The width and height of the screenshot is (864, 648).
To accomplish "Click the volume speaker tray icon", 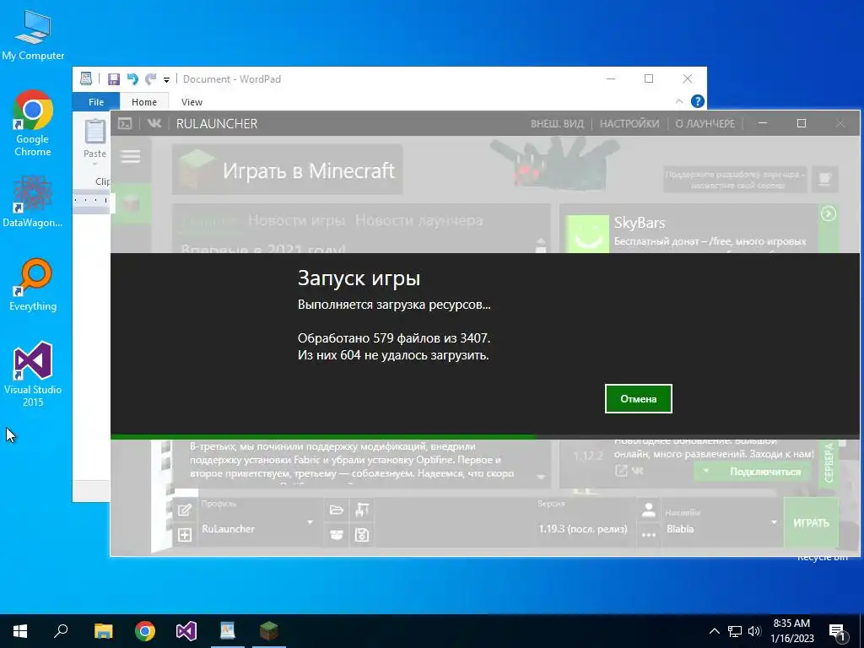I will (754, 631).
